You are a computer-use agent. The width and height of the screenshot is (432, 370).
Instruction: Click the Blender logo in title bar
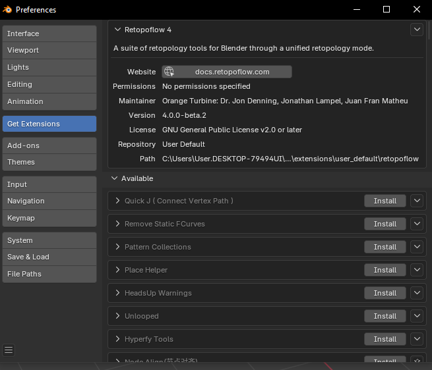(x=8, y=9)
